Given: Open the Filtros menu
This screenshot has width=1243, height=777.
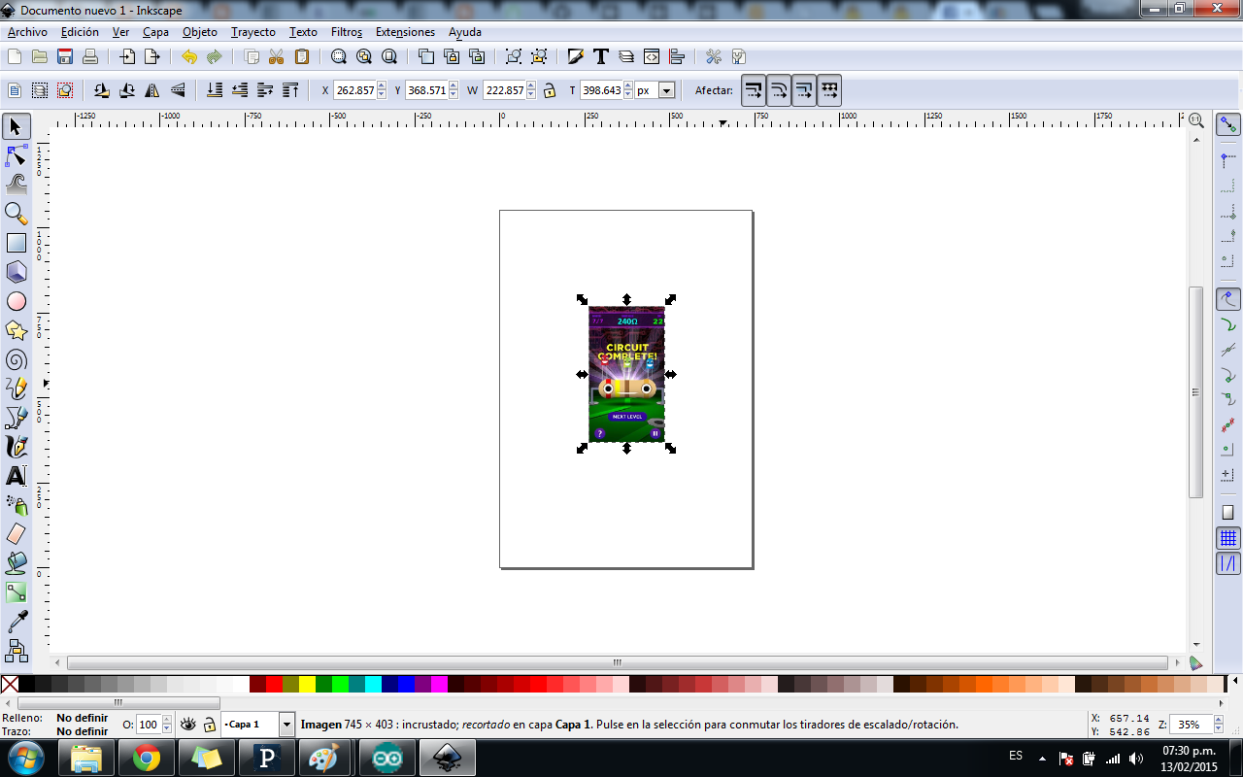Looking at the screenshot, I should pos(347,32).
